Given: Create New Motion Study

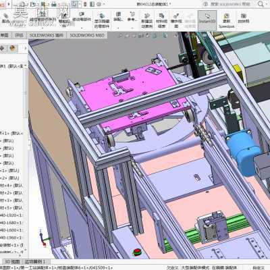Looking at the screenshot, I should click(146, 20).
